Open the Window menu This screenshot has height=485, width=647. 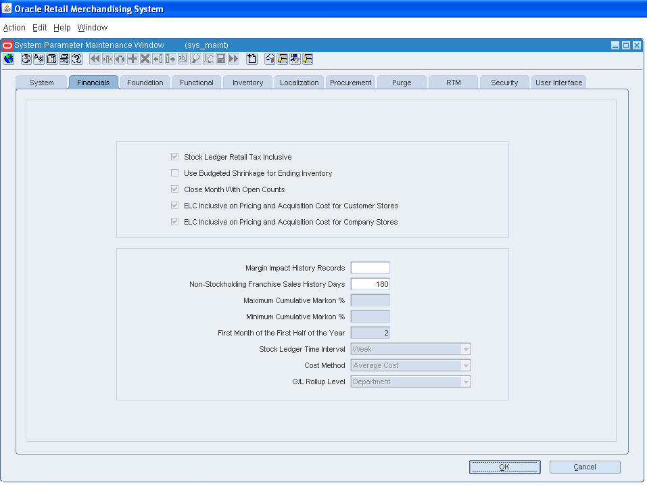pos(93,28)
